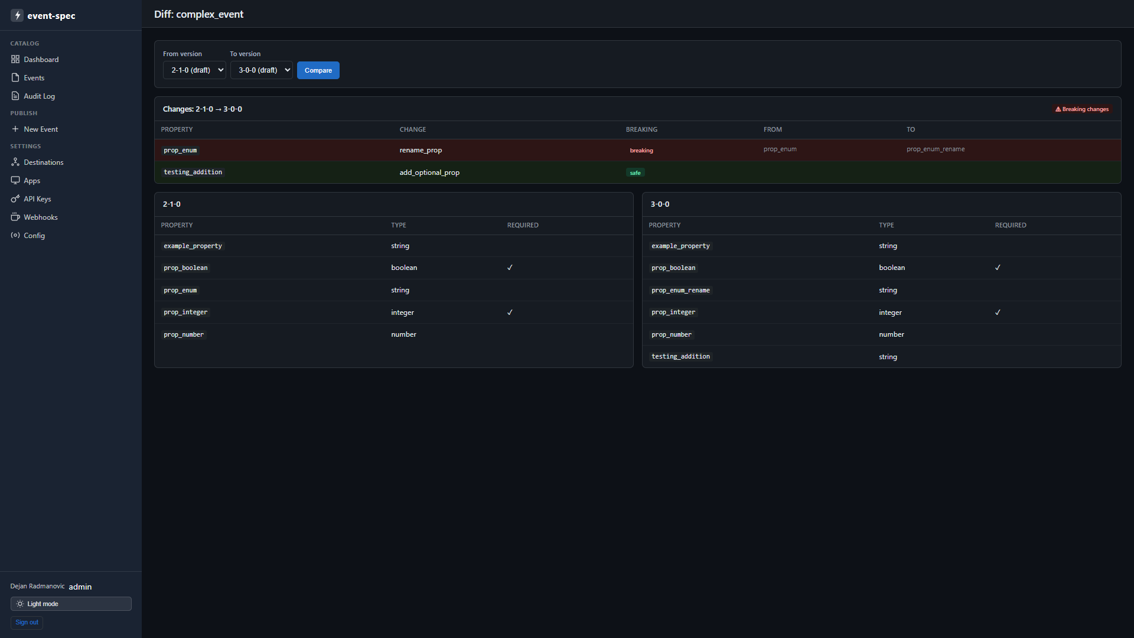Viewport: 1134px width, 638px height.
Task: Expand the From version dropdown
Action: 194,70
